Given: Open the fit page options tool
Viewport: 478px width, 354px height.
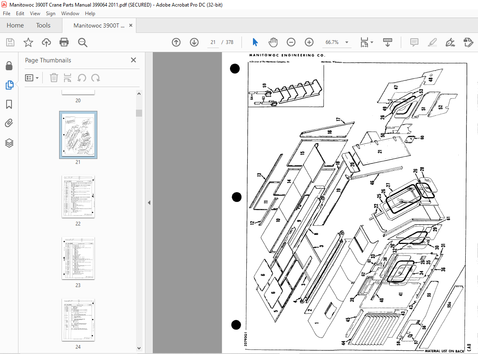Looking at the screenshot, I should (x=364, y=42).
